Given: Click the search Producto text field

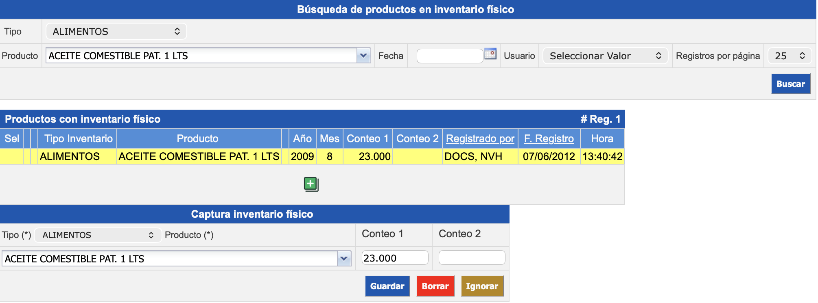Looking at the screenshot, I should [x=201, y=56].
